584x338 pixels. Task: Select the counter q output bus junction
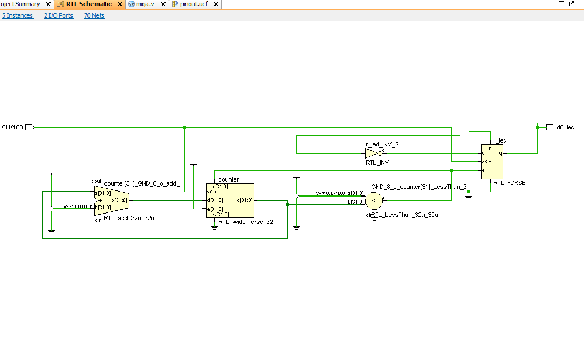[x=288, y=204]
